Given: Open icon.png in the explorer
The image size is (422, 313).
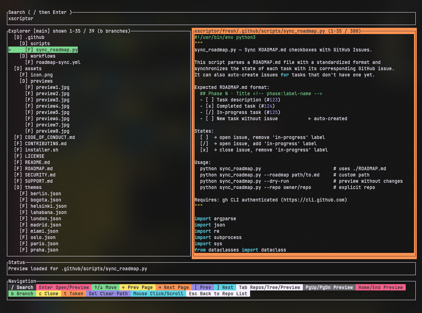Looking at the screenshot, I should pos(36,75).
